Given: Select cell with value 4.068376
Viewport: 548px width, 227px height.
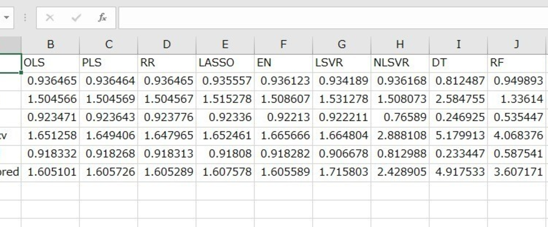Looking at the screenshot, I should click(517, 136).
